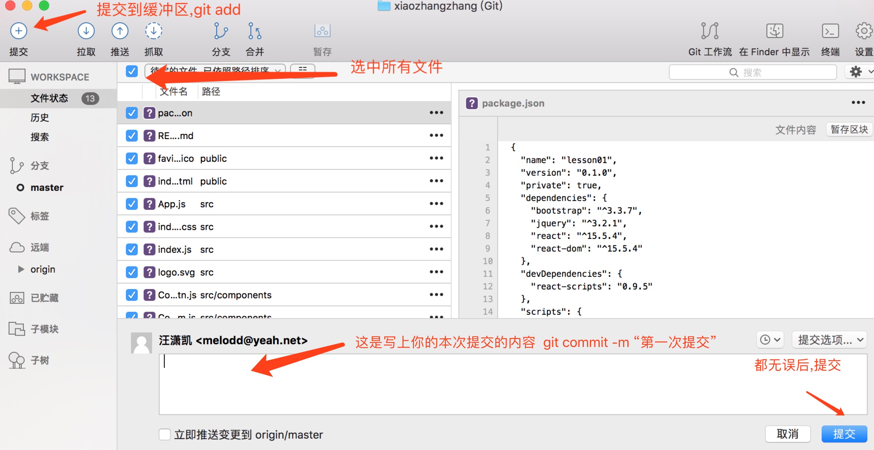The height and width of the screenshot is (450, 874).
Task: Open Terminal from the toolbar
Action: click(830, 31)
